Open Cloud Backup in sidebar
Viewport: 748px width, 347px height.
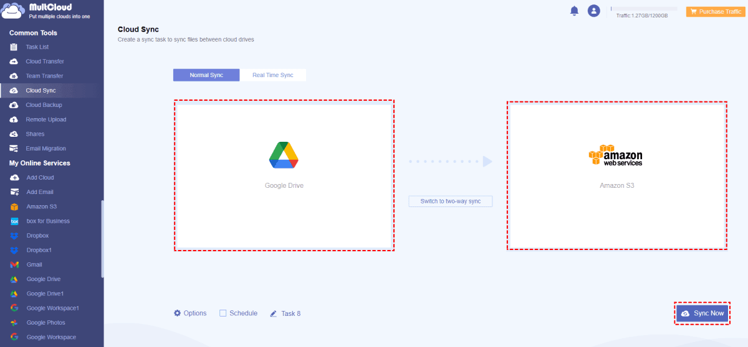click(x=44, y=105)
